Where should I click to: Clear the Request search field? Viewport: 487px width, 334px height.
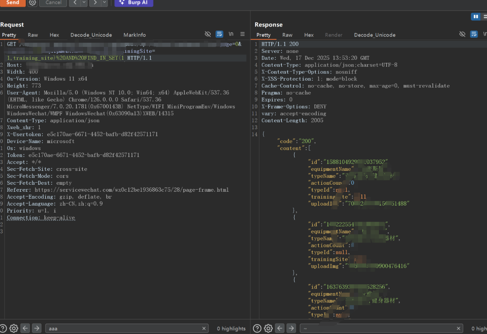pyautogui.click(x=204, y=329)
